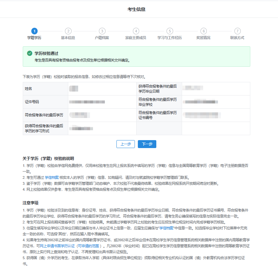The height and width of the screenshot is (271, 278).
Task: Open the 学信档案 link in 注意事项
Action: [x=166, y=228]
